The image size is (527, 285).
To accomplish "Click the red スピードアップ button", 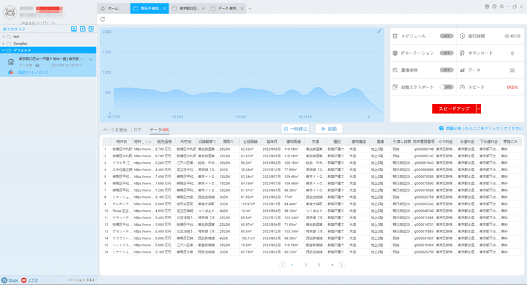I will point(454,109).
